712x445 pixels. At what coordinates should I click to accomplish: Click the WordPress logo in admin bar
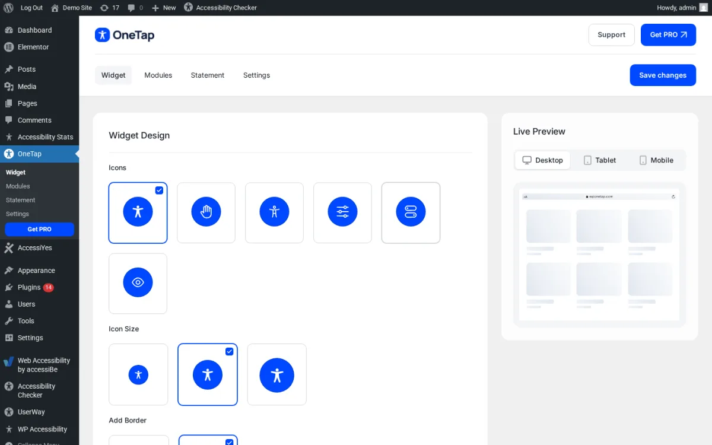coord(8,8)
